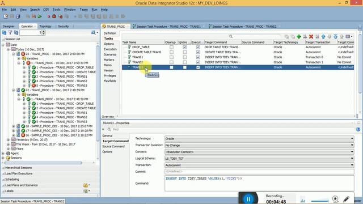Increase the session count stepper value
363x204 pixels.
44,31
